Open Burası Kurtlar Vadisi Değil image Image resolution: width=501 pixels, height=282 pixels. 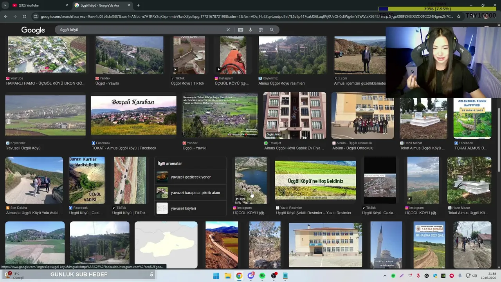pos(87,180)
